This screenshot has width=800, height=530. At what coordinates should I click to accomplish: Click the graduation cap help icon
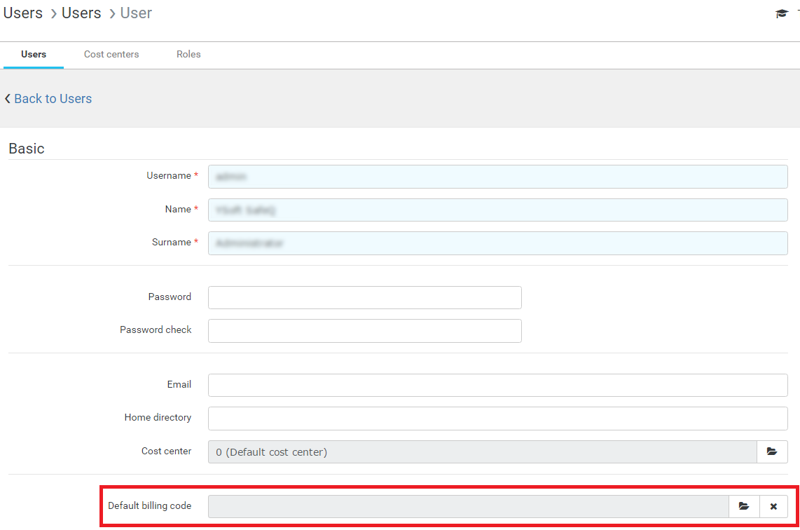coord(781,14)
